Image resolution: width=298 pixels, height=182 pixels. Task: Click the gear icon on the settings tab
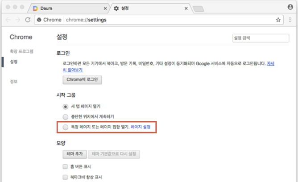tap(116, 8)
